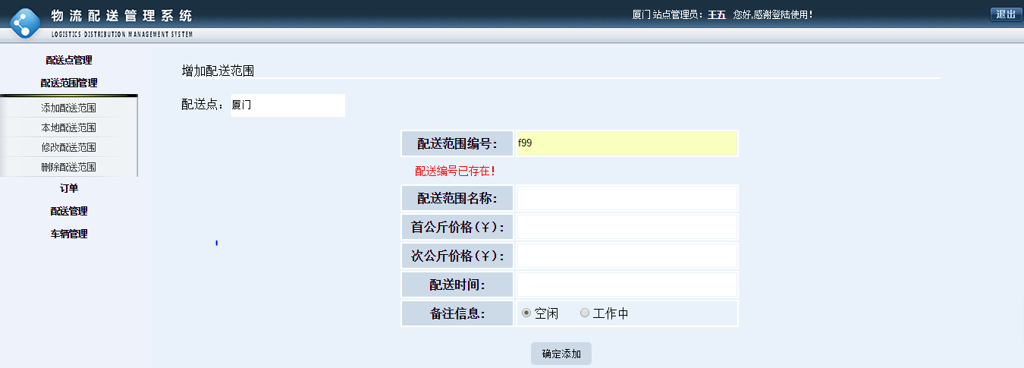Click the 配送范围编号 label cell
Viewport: 1024px width, 368px height.
pyautogui.click(x=457, y=143)
